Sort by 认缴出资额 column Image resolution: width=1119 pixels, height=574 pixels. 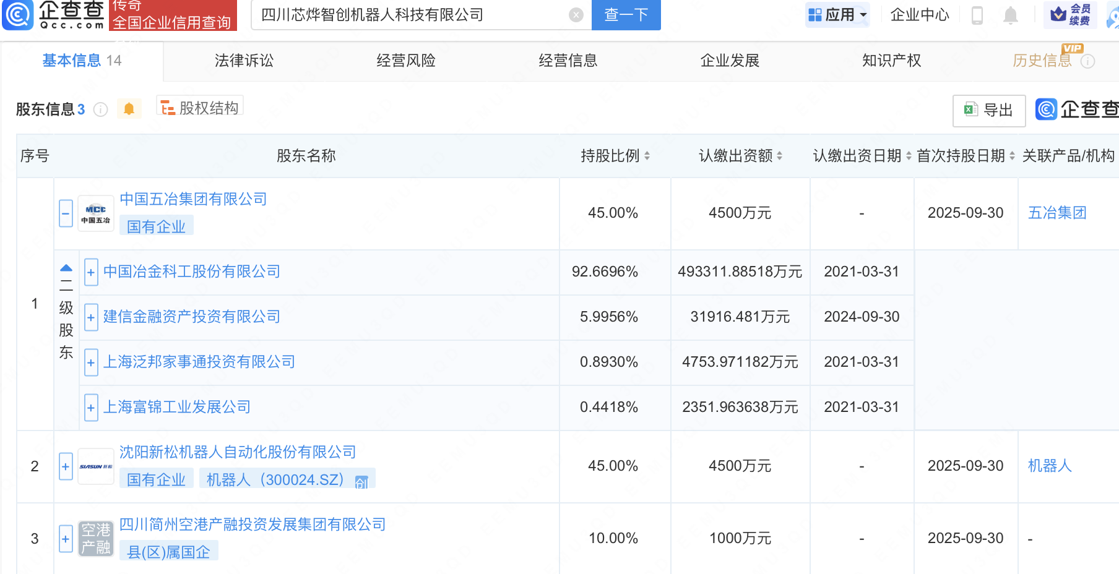tap(779, 156)
